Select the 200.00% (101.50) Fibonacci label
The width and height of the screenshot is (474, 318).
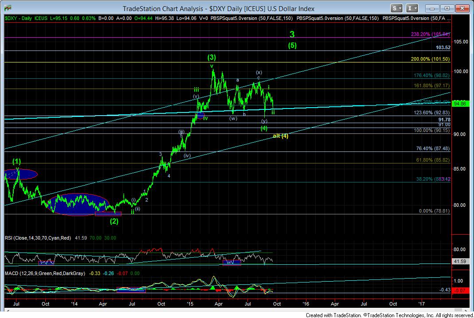tap(430, 59)
